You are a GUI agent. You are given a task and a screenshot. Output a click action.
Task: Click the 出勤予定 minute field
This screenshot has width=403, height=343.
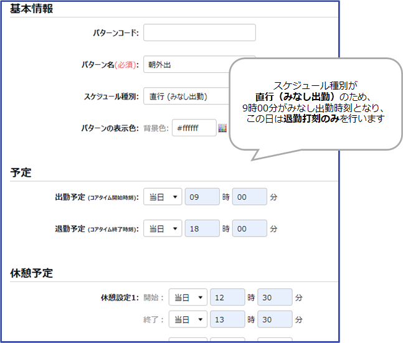(x=250, y=197)
